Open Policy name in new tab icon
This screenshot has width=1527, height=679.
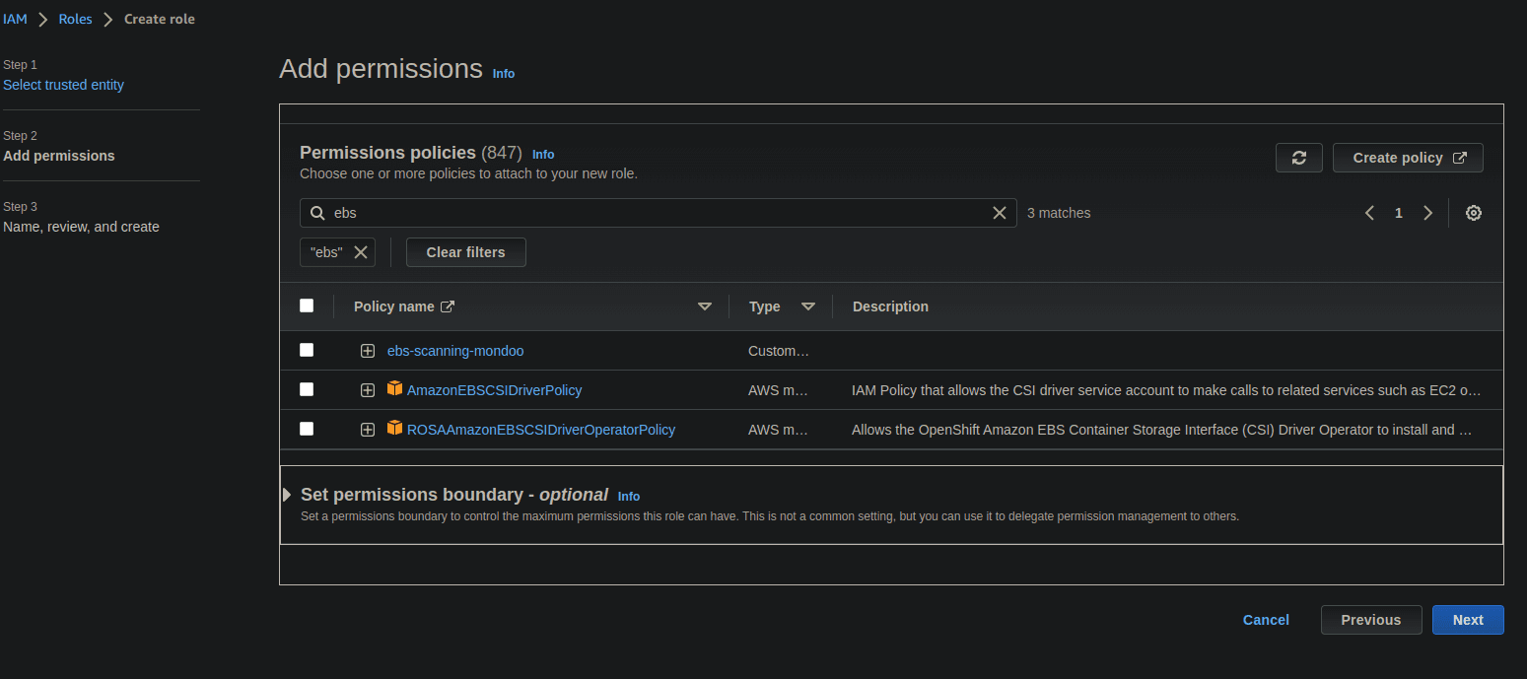click(x=446, y=306)
